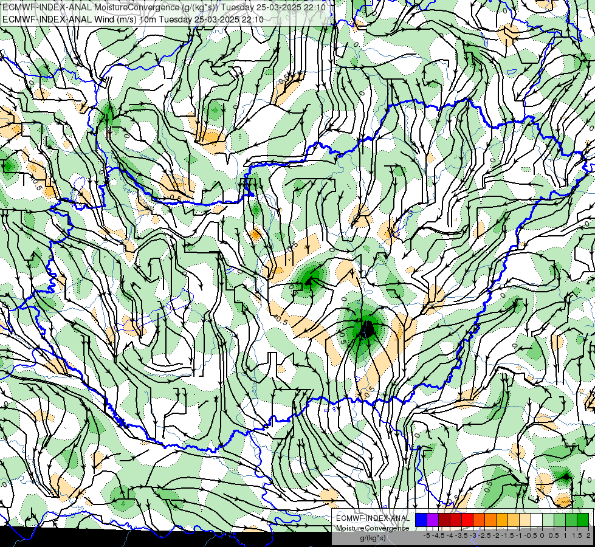
Task: Click the legend tick label "2"
Action: [x=588, y=535]
